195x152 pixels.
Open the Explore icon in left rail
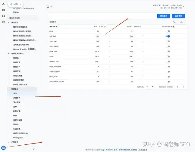coord(3,16)
